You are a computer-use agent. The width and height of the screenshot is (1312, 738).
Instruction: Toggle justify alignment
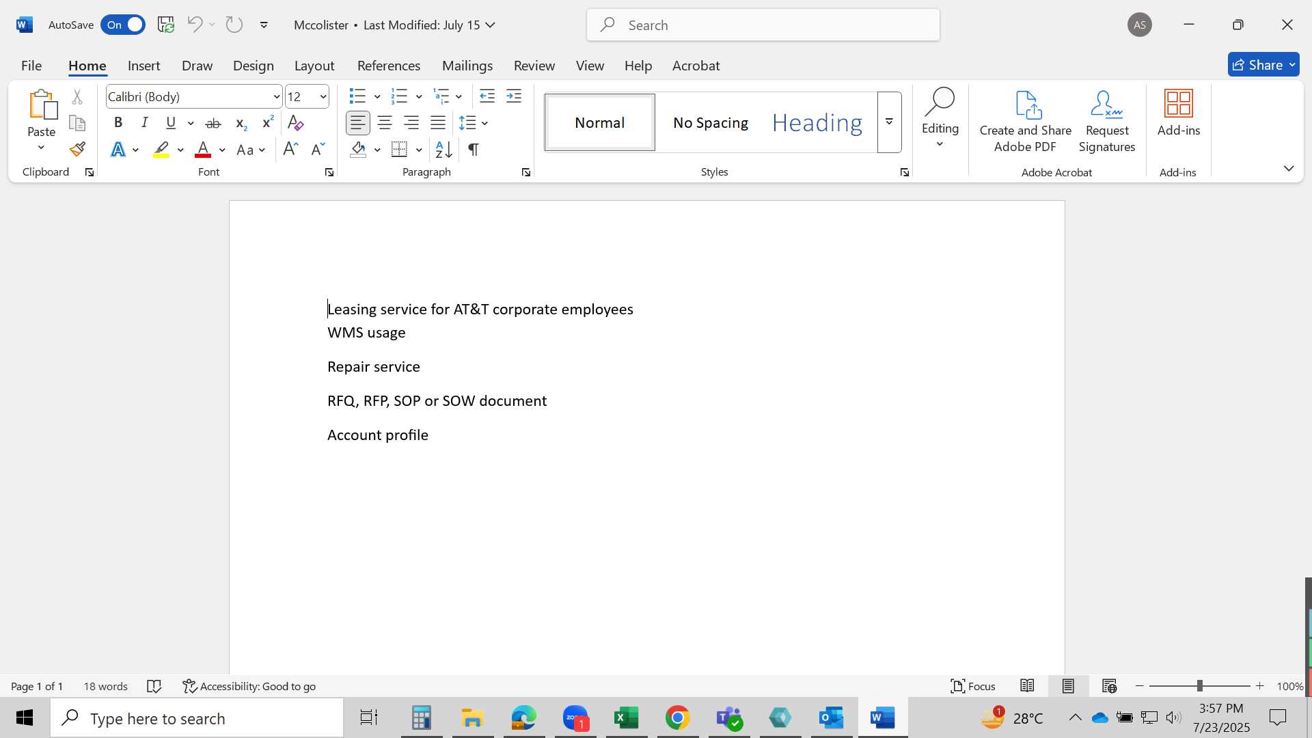[438, 123]
